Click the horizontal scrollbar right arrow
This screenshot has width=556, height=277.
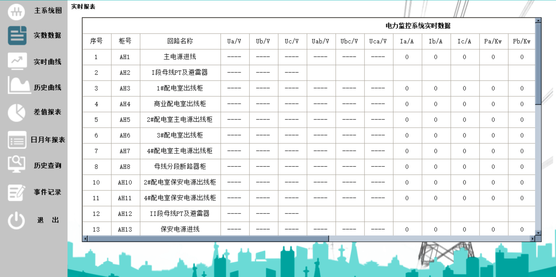click(533, 238)
